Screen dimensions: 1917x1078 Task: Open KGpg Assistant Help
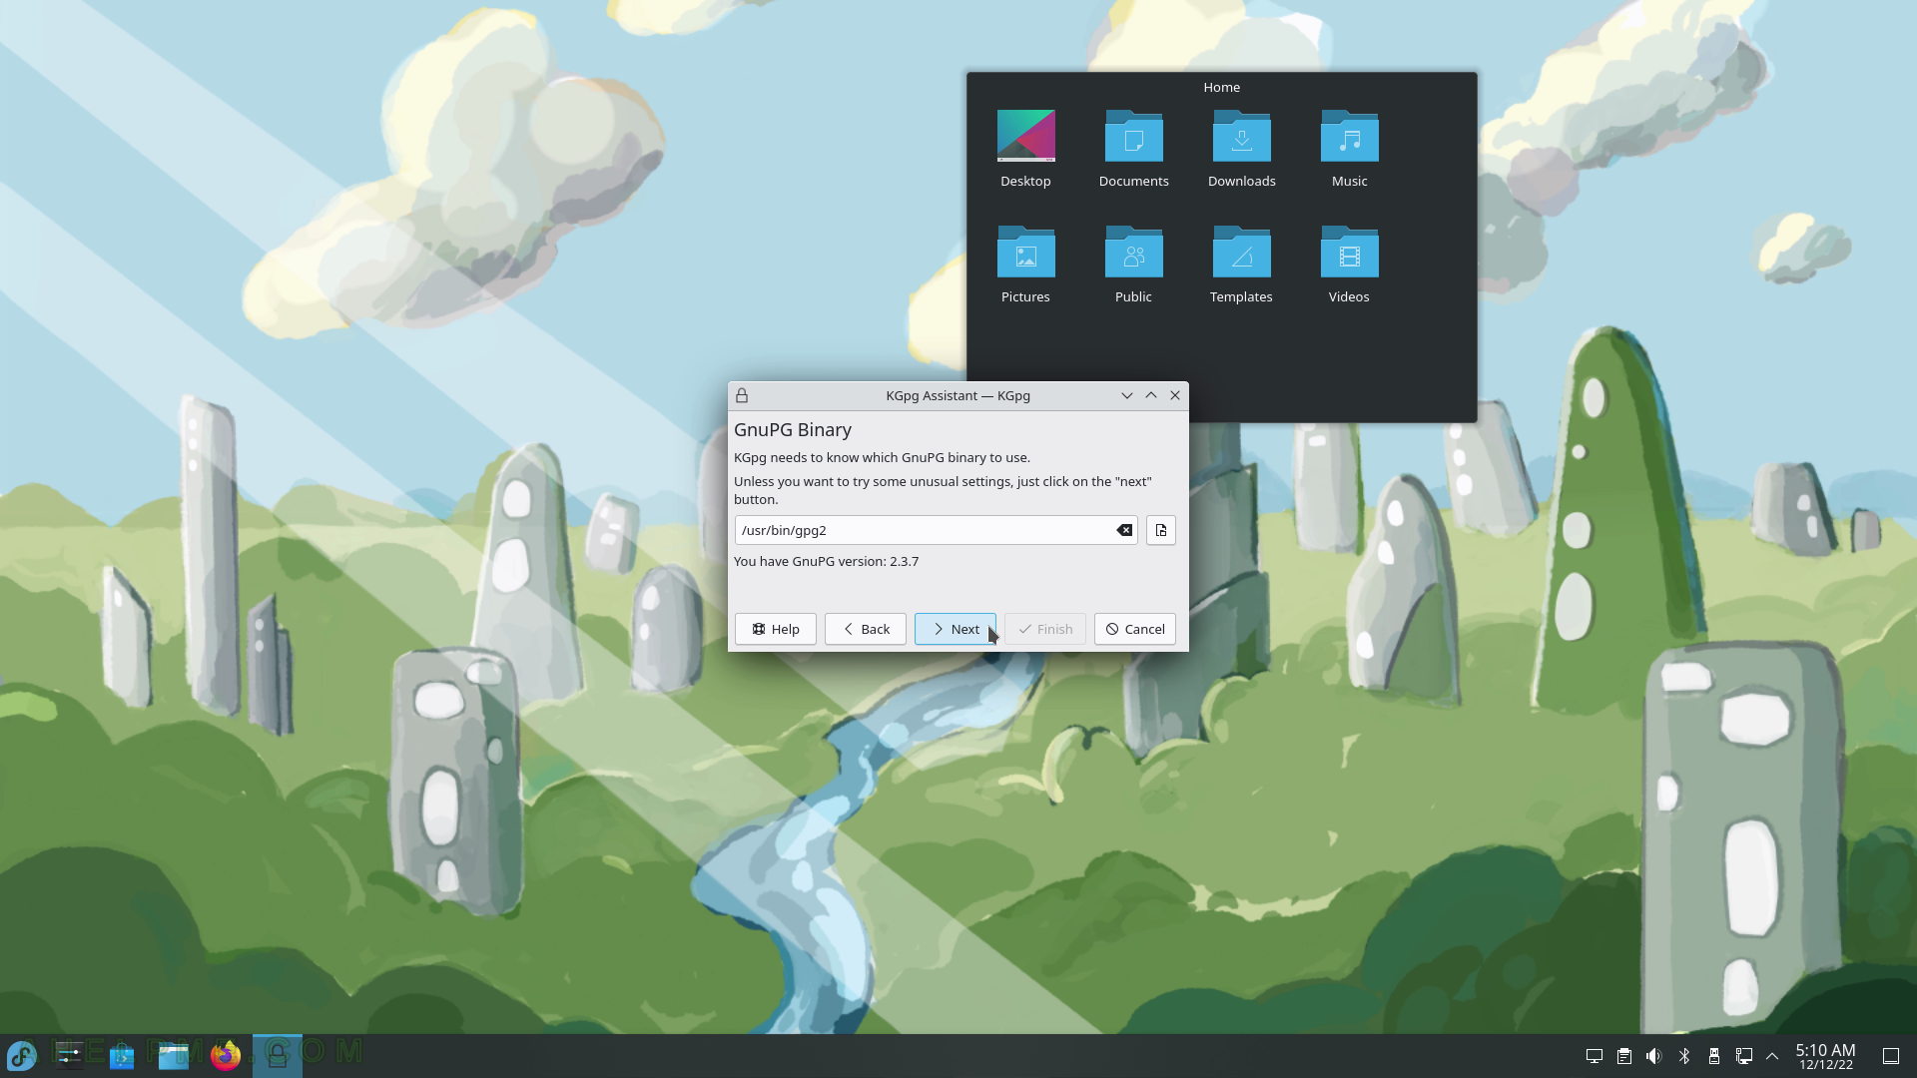pos(776,629)
